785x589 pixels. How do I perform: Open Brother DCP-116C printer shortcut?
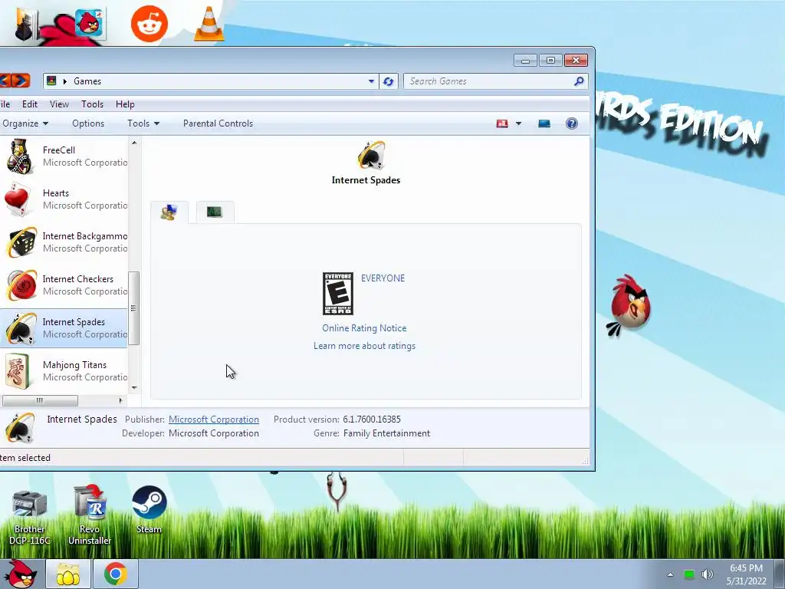[30, 518]
